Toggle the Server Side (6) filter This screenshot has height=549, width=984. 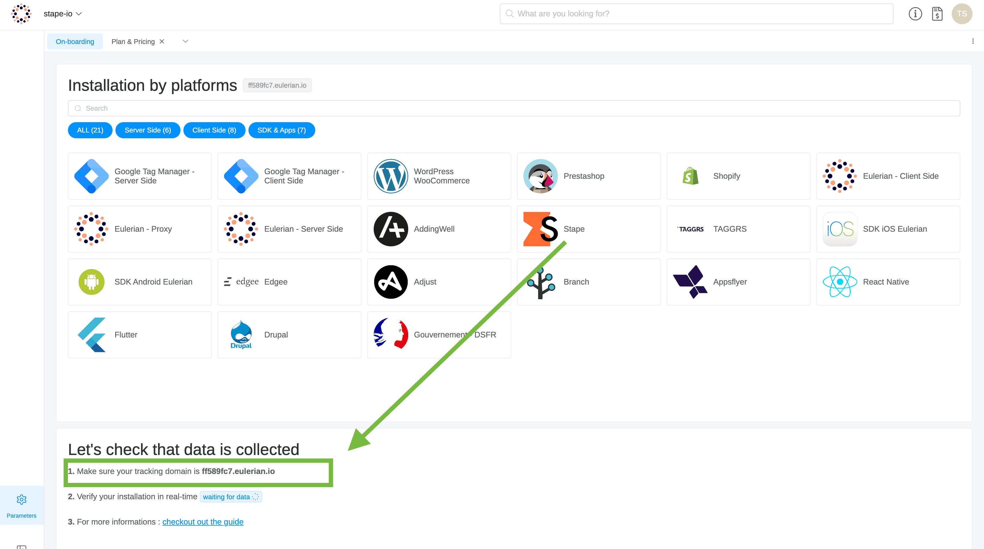(x=147, y=130)
